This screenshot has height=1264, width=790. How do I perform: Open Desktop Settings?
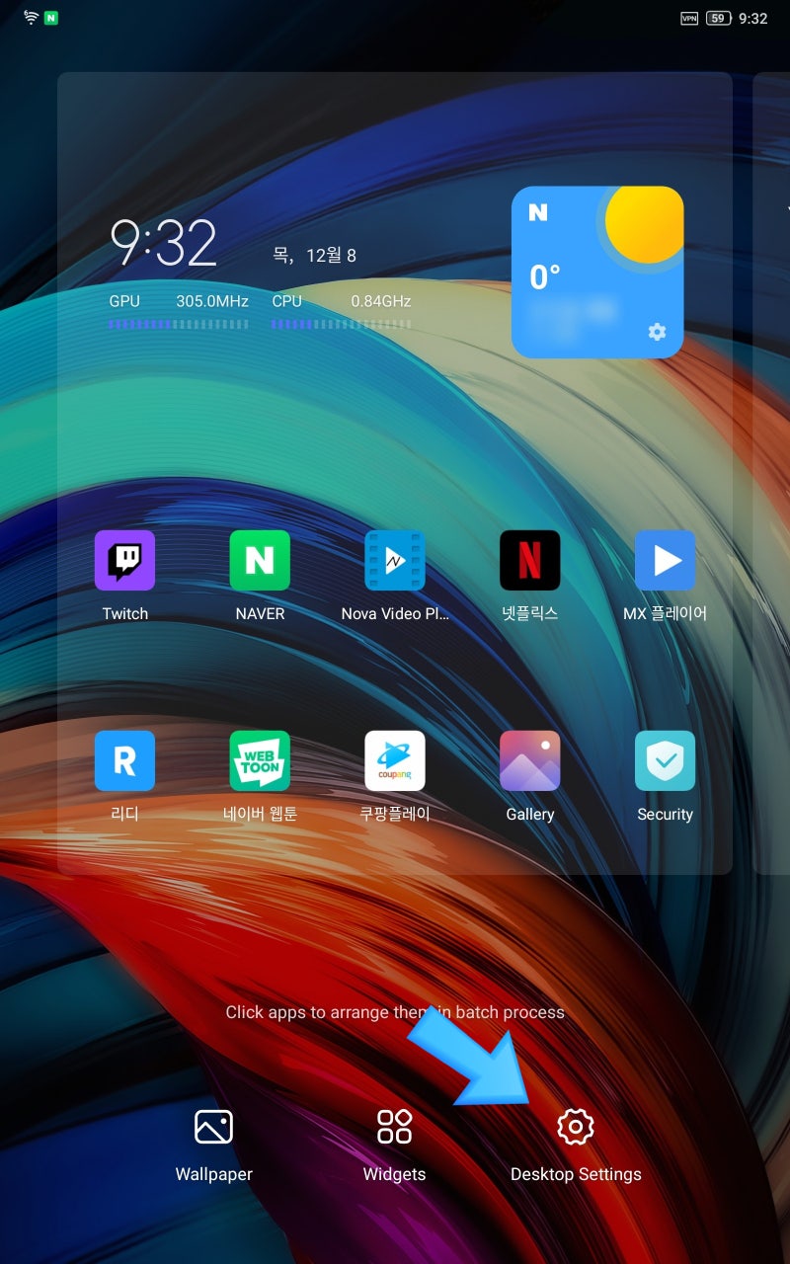click(576, 1145)
